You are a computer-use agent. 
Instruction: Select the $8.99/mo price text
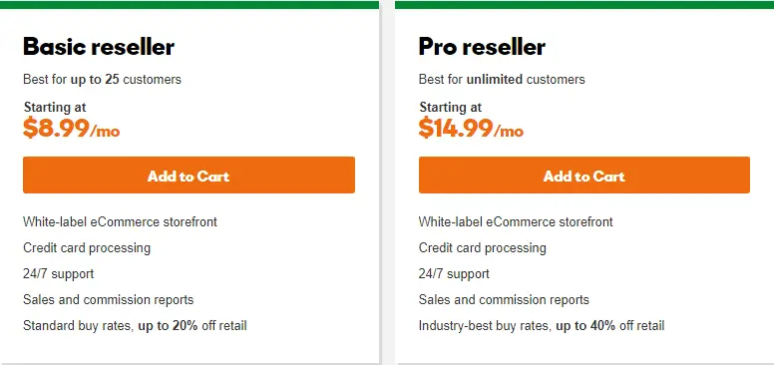click(72, 129)
